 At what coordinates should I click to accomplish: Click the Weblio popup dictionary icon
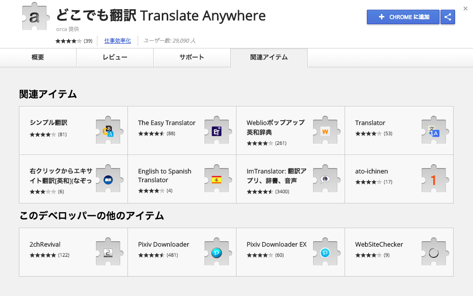click(326, 130)
